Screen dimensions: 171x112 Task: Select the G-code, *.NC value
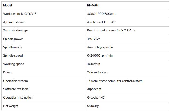(x=96, y=97)
